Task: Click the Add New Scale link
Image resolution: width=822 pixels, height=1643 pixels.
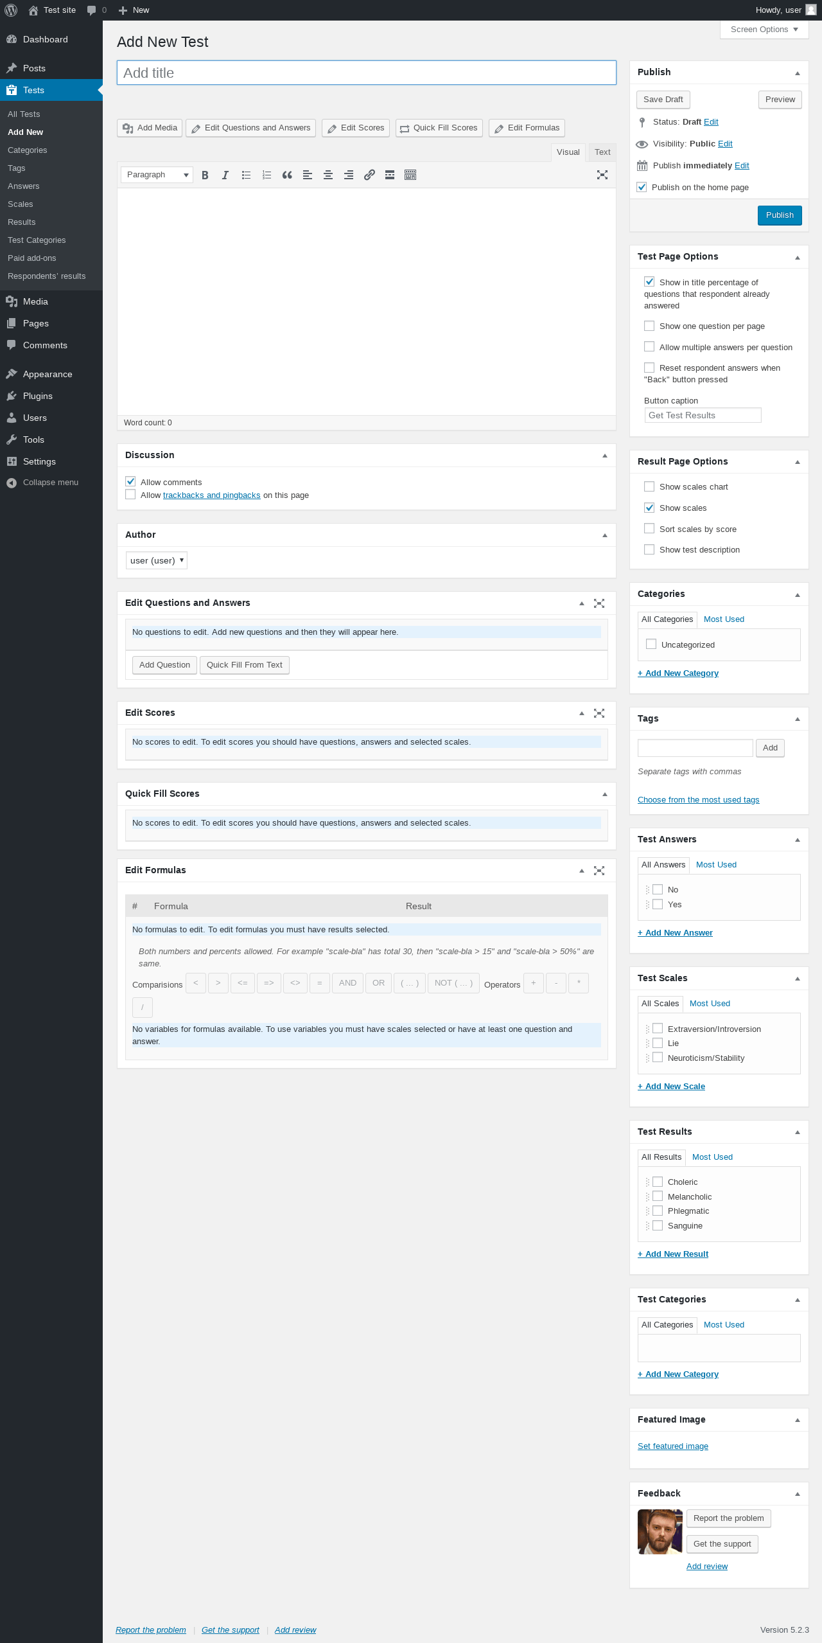Action: (671, 1086)
